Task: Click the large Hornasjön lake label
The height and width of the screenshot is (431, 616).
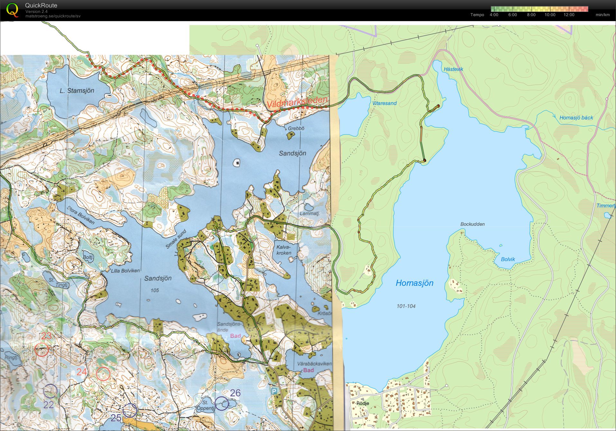Action: coord(414,283)
